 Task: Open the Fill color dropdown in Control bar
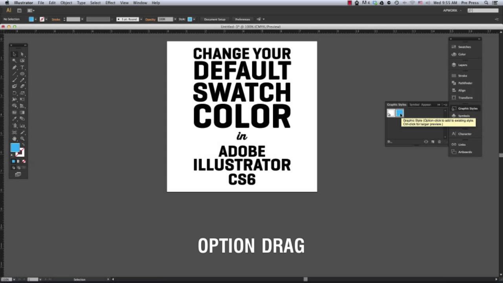[36, 19]
